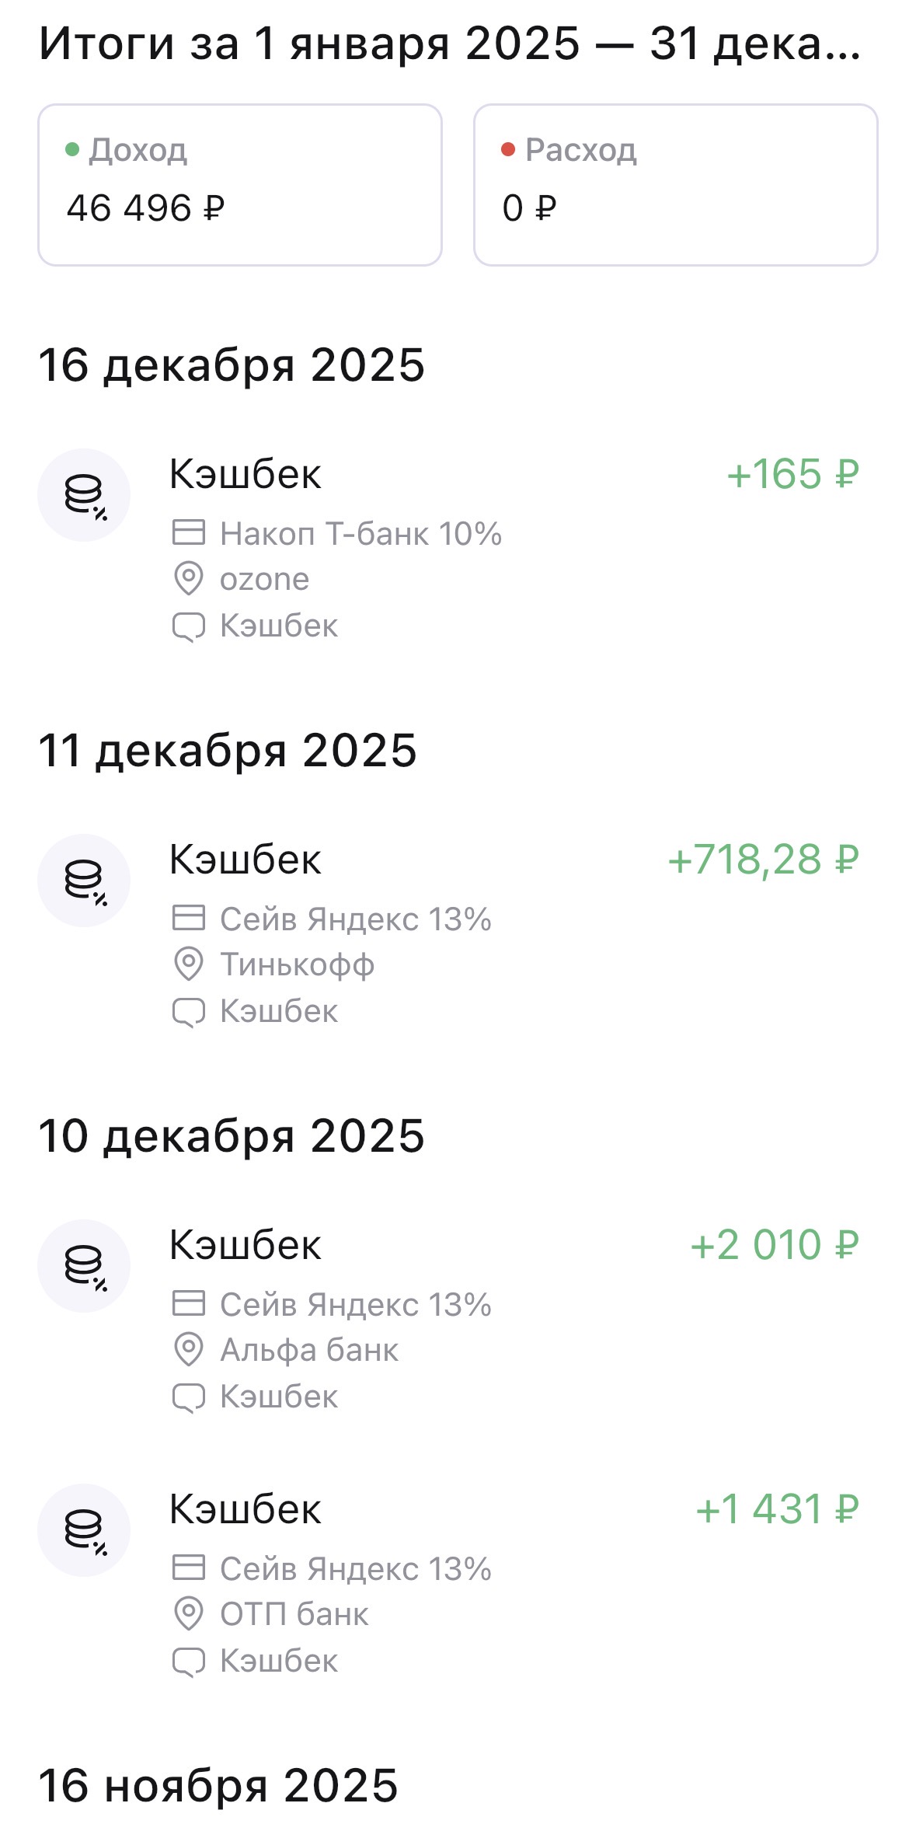Tap the cashback coin icon for ozone

[x=84, y=495]
